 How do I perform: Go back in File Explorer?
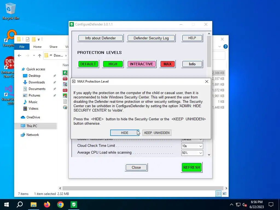[19, 56]
